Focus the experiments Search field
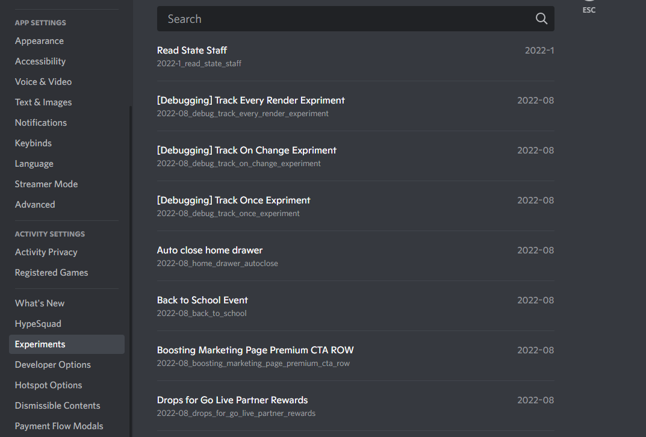 356,19
